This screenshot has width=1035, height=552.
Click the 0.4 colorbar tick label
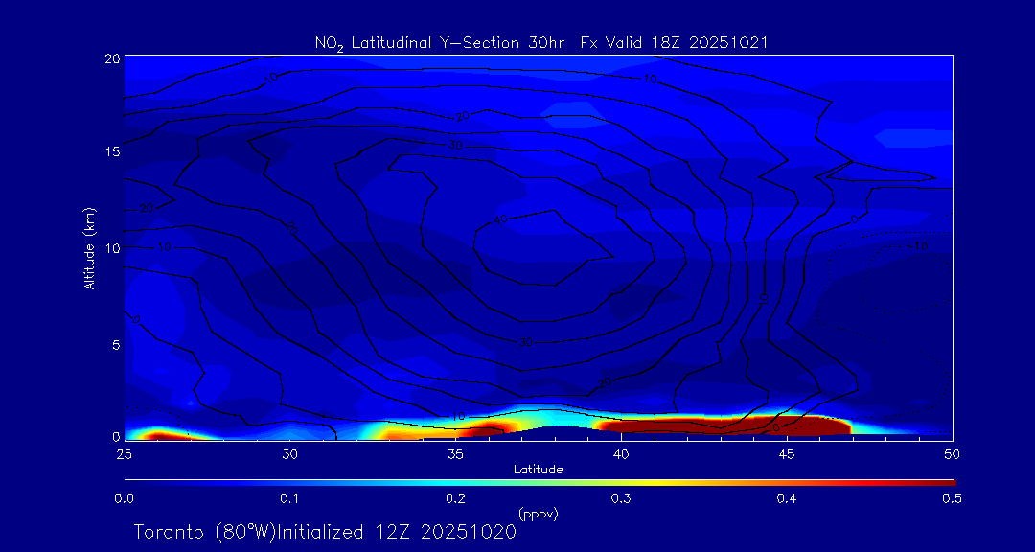click(x=787, y=498)
